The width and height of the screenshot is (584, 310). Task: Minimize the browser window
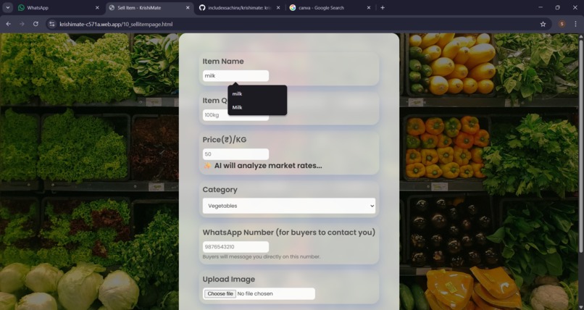[541, 7]
